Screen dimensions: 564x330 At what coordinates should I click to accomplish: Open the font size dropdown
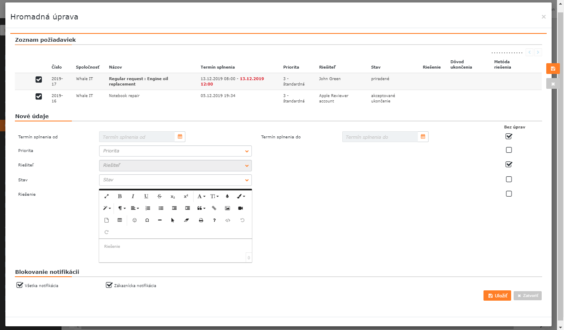click(215, 197)
